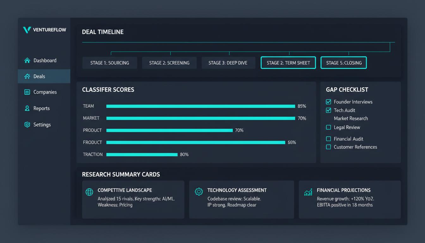Tick the Customer References checkbox
This screenshot has width=425, height=243.
329,147
